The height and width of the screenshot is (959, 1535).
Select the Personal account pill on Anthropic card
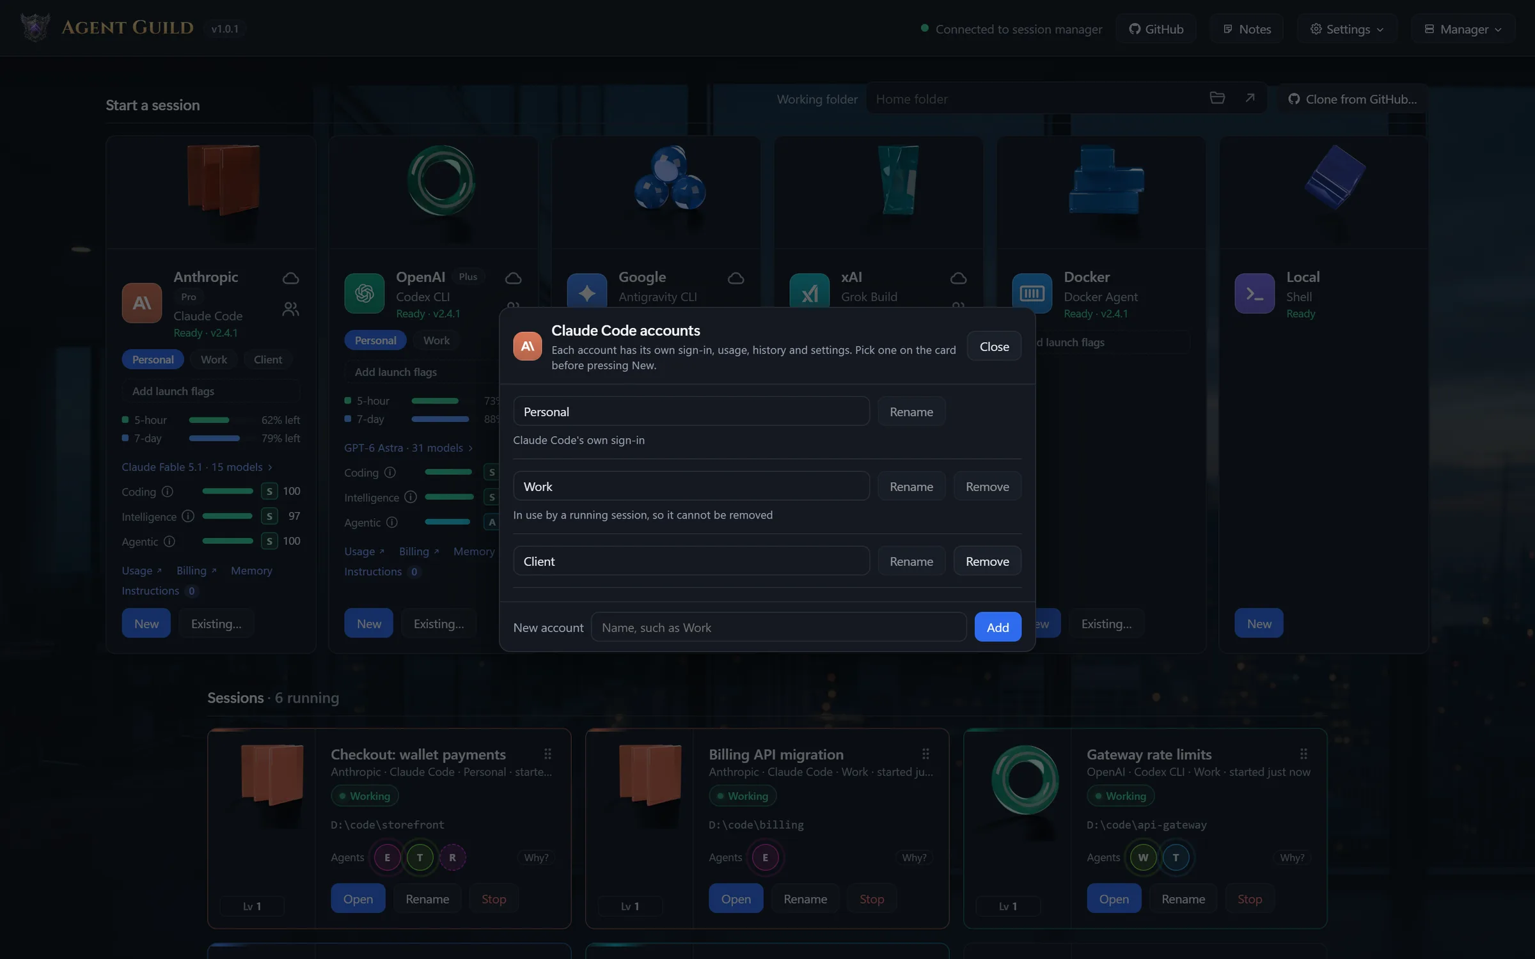(x=153, y=359)
